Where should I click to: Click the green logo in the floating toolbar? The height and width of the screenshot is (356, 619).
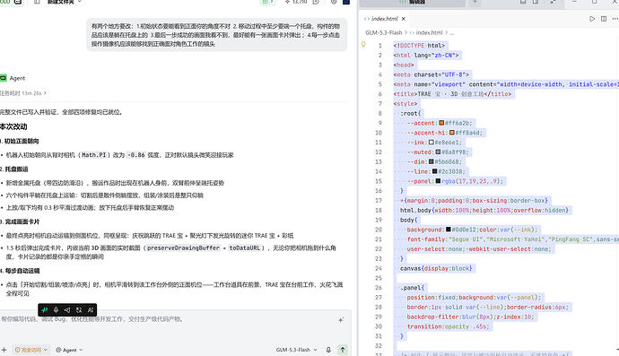point(45,310)
